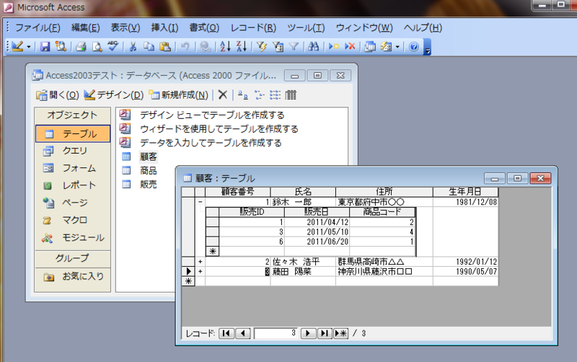Click Filter By Form icon

278,46
